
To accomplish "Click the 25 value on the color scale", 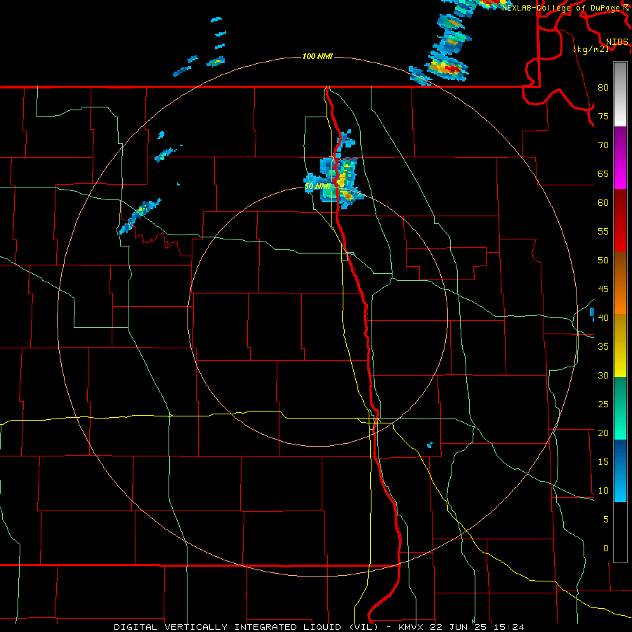I will (603, 404).
